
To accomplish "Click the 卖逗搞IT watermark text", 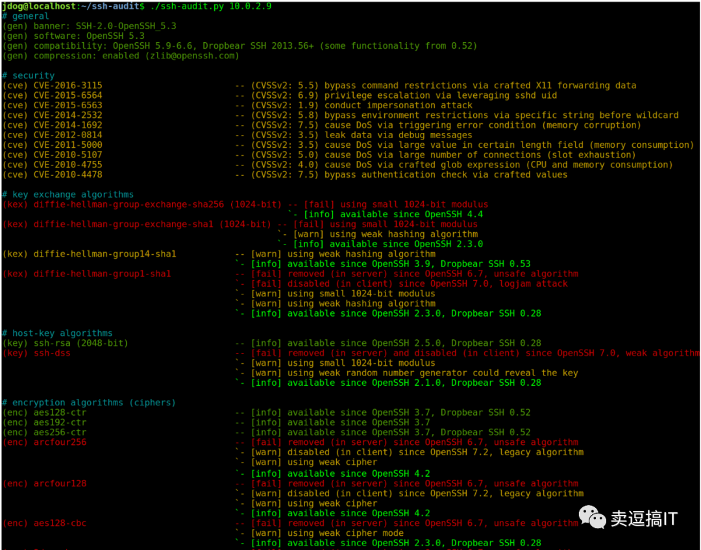I will point(645,519).
